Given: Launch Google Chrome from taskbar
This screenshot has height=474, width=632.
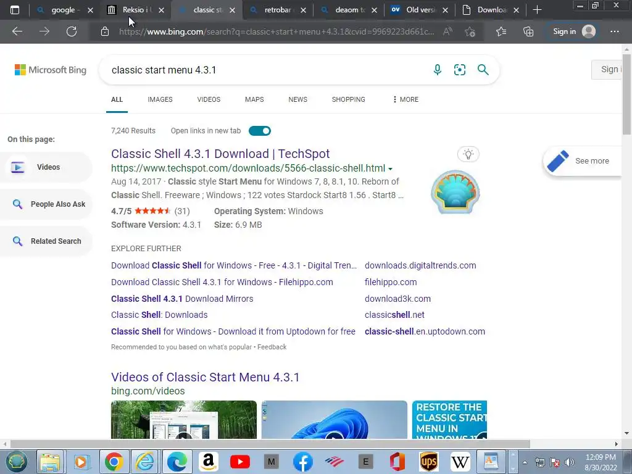Looking at the screenshot, I should tap(114, 462).
